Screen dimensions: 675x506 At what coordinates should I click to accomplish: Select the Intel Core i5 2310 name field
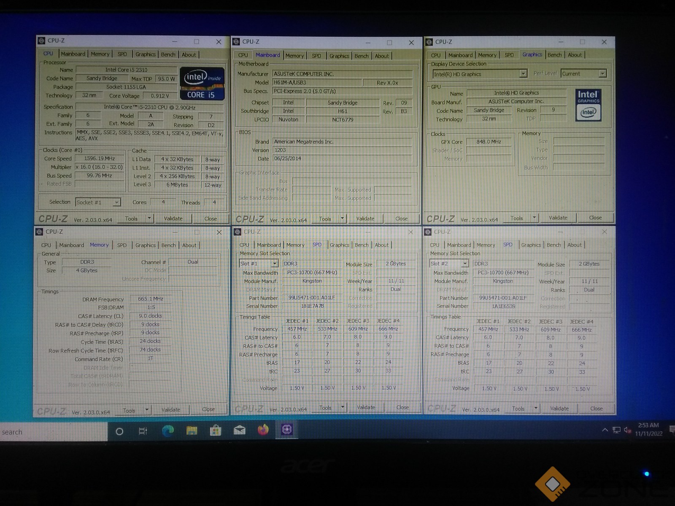click(x=127, y=70)
